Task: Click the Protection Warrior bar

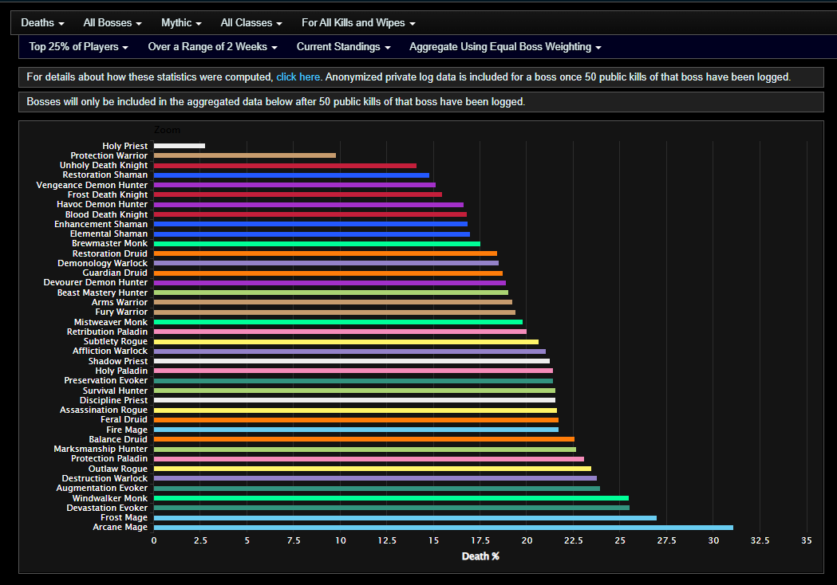Action: [244, 155]
